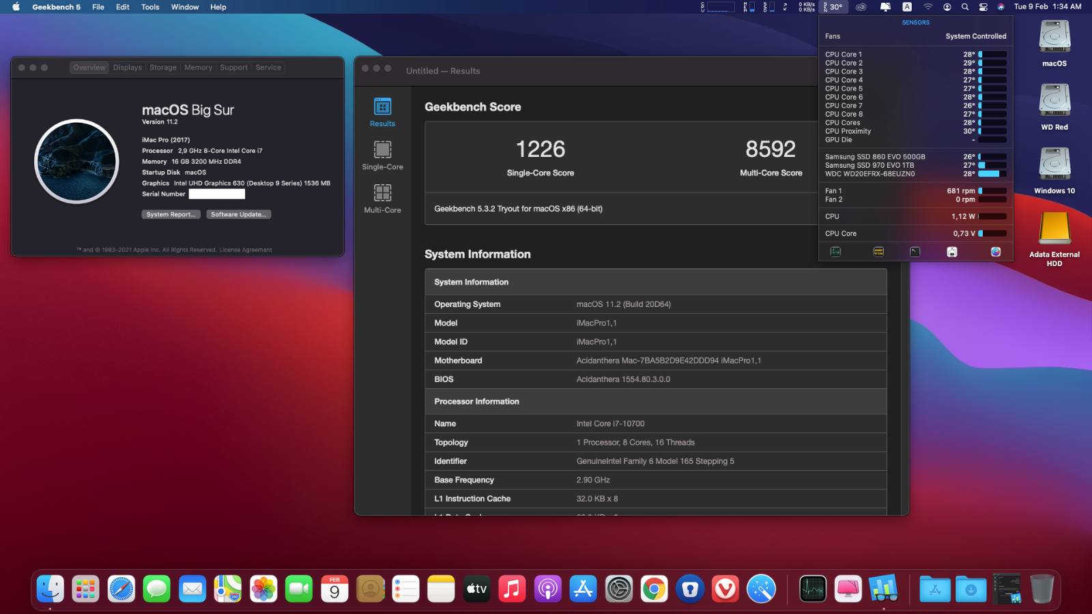The image size is (1092, 614).
Task: Click the colorful round icon in sensors footer
Action: point(996,252)
